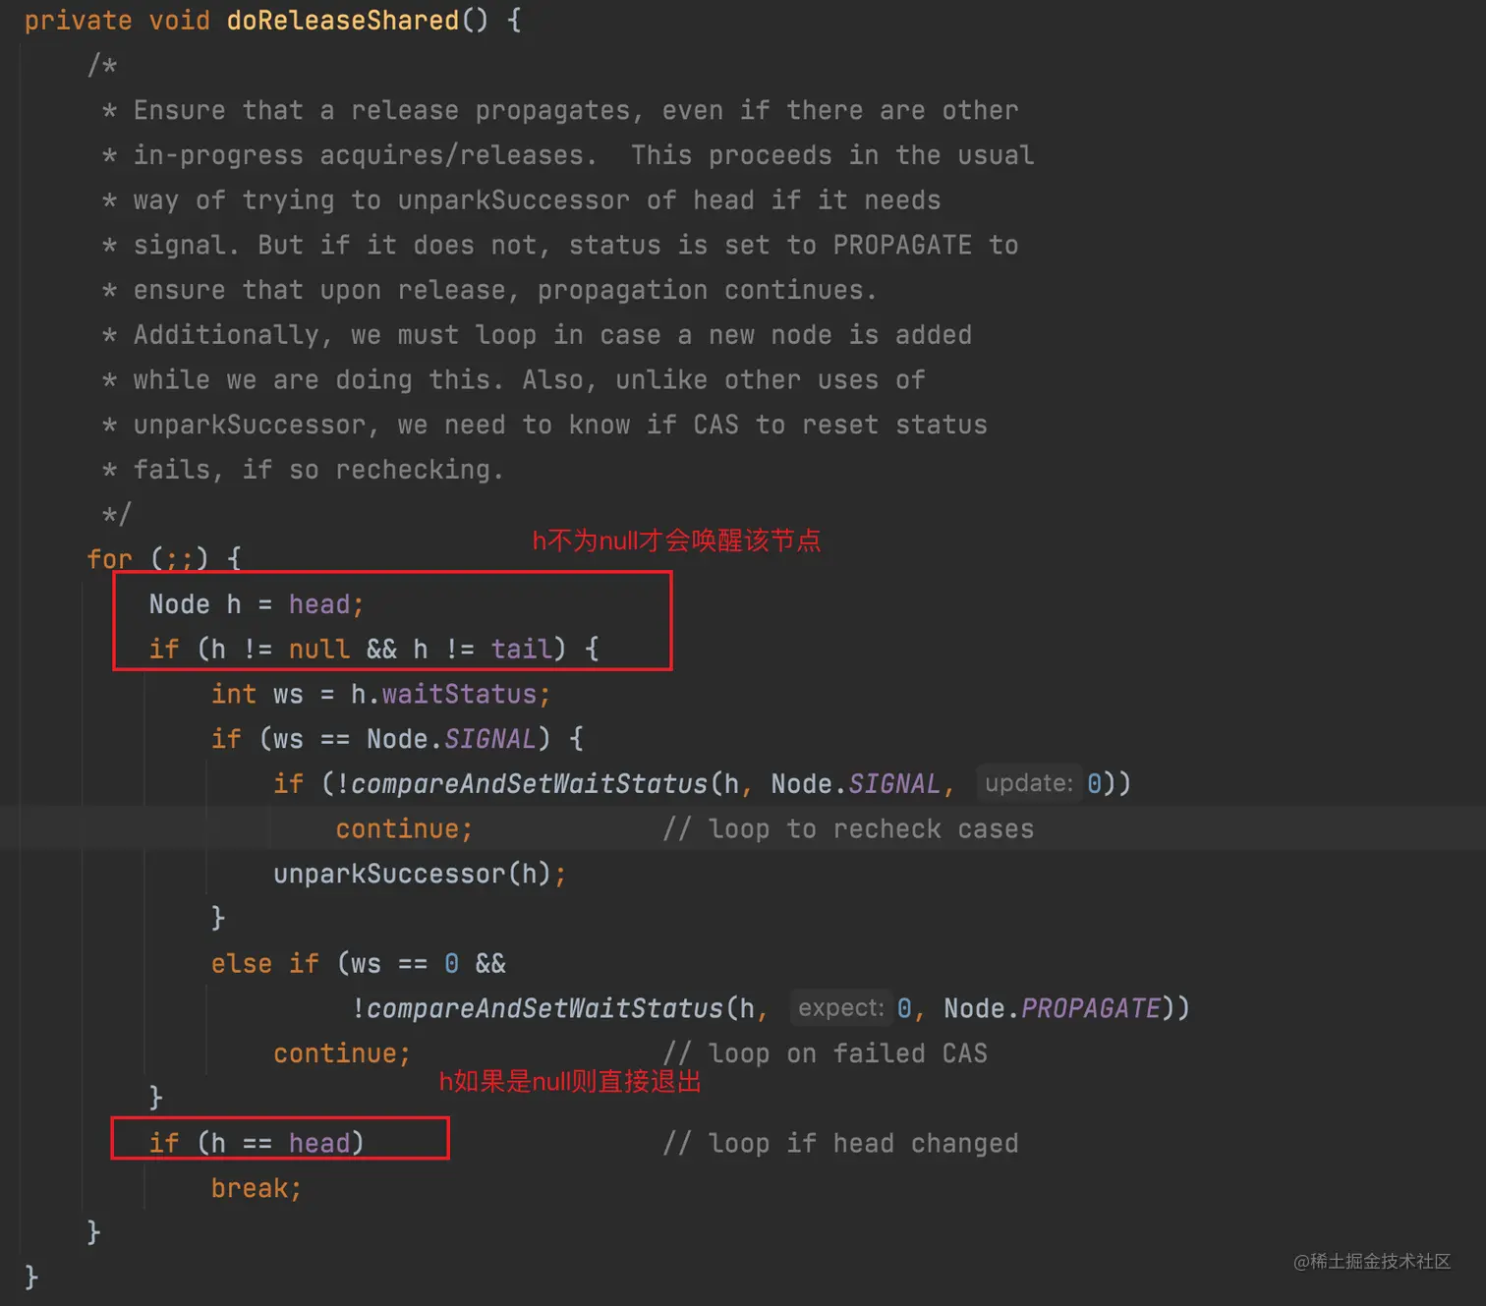Screen dimensions: 1486x1306
Task: Click the 'void' return type keyword
Action: coord(180,21)
